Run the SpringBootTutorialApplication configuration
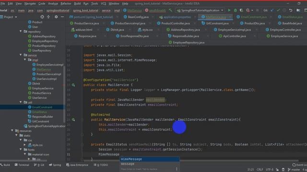The width and height of the screenshot is (307, 172). pos(229,10)
